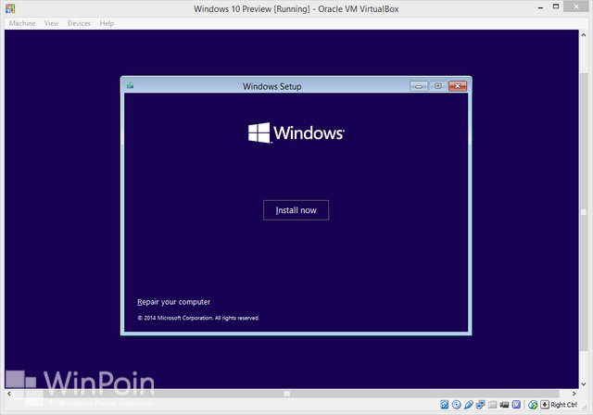Screen dimensions: 593x415
Task: Open the Help menu
Action: point(107,23)
